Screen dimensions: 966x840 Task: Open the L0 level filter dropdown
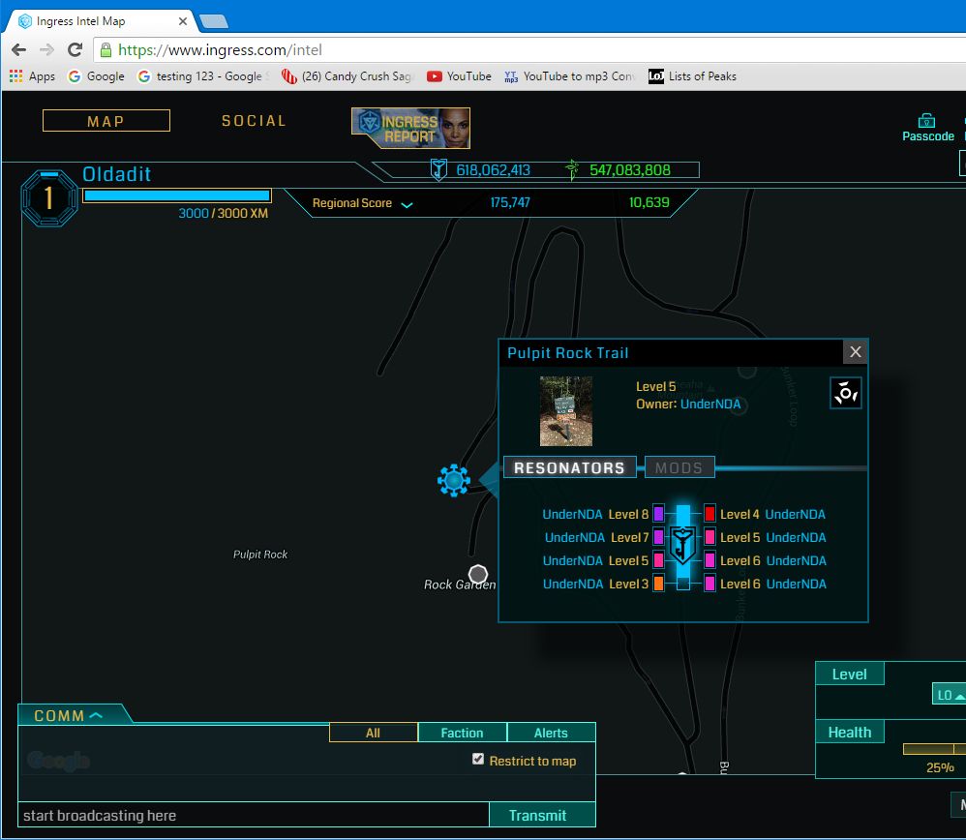tap(949, 695)
